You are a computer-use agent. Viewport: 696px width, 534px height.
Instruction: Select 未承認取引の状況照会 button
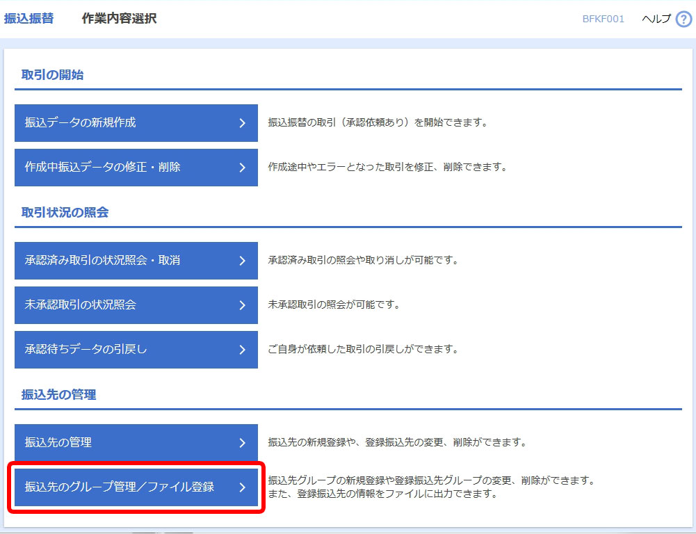coord(136,305)
